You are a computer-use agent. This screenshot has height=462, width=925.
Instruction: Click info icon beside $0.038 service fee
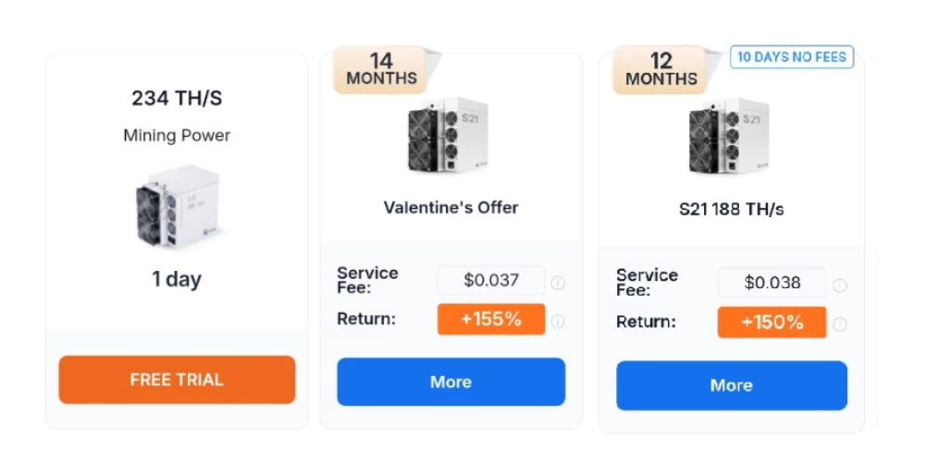click(839, 286)
